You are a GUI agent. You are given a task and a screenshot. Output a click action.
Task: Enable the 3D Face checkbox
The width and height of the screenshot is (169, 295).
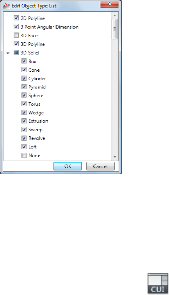pos(16,35)
